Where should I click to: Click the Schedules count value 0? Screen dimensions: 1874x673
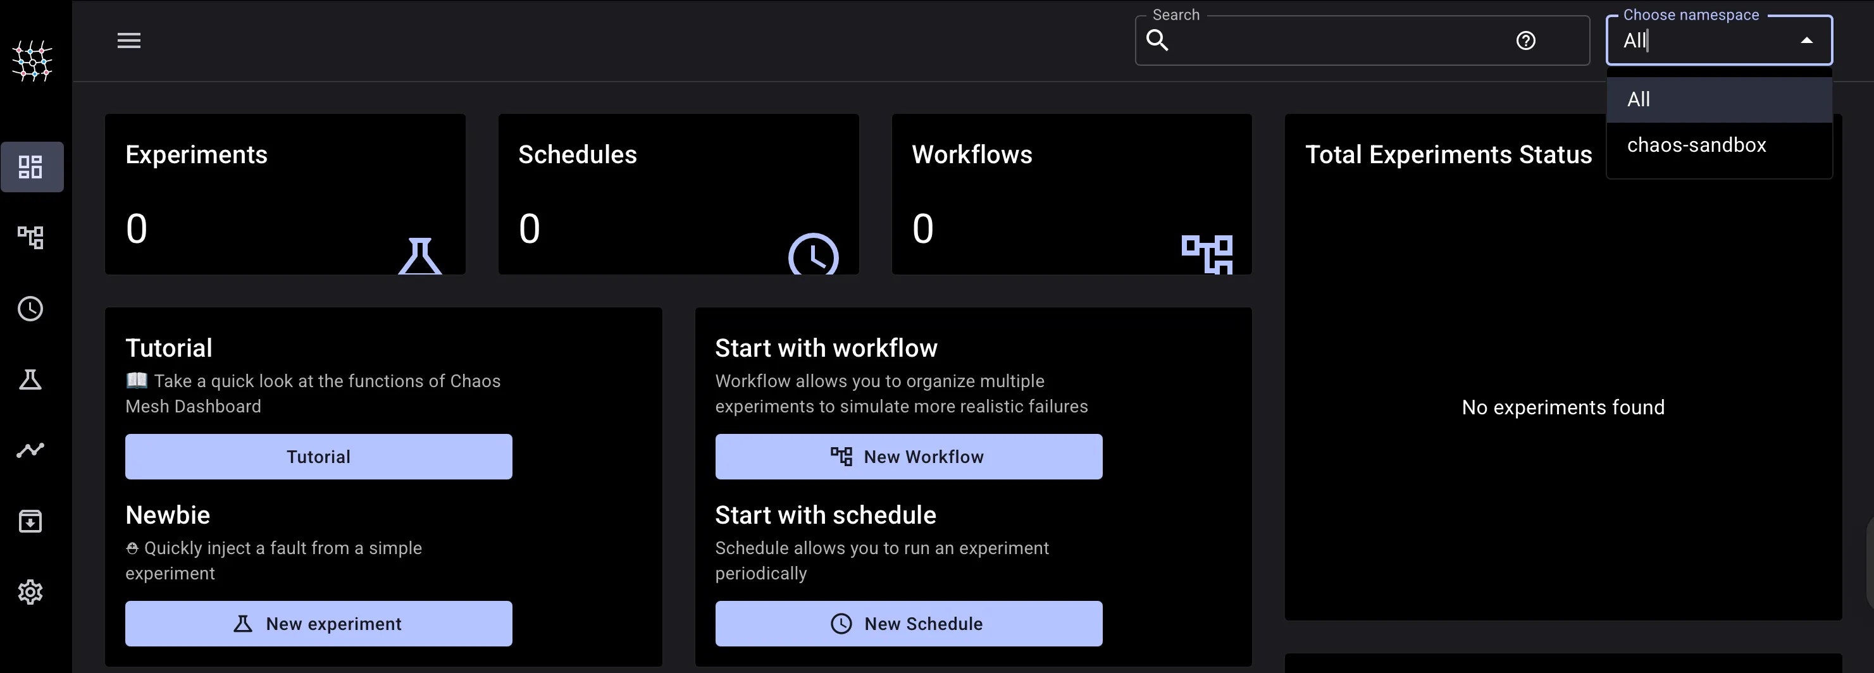[x=530, y=228]
